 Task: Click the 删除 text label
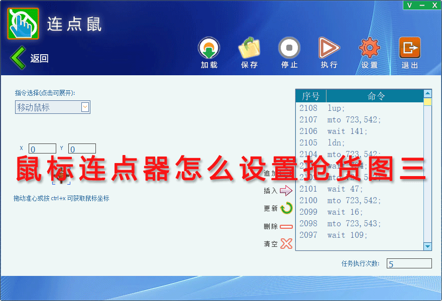pos(271,226)
